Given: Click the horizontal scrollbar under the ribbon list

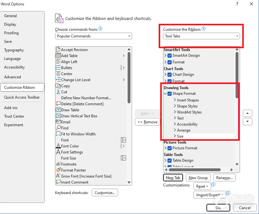Looking at the screenshot, I should pos(195,170).
